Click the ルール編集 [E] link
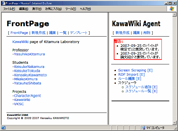 point(130,79)
